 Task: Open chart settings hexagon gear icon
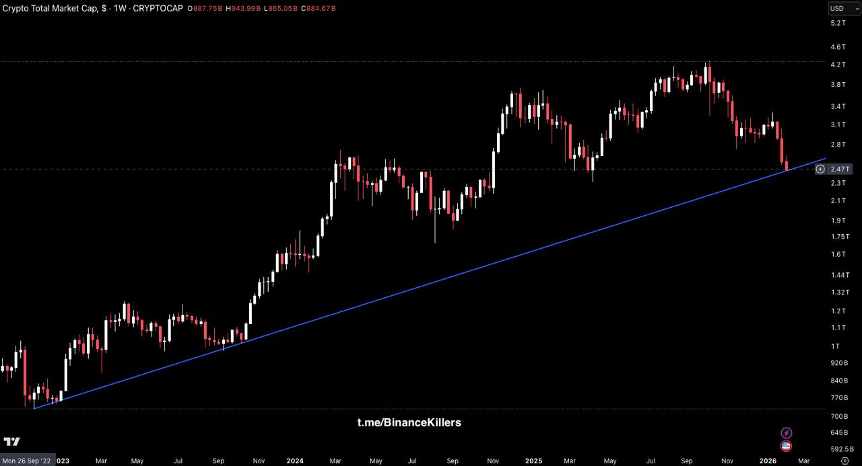(845, 461)
